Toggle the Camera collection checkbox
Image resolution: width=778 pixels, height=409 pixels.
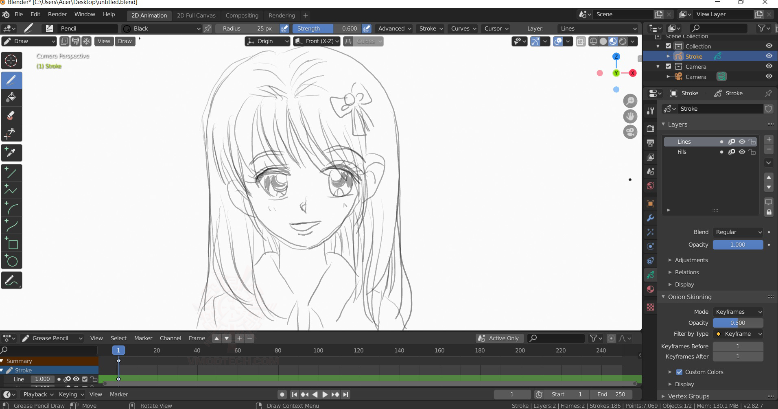click(668, 66)
